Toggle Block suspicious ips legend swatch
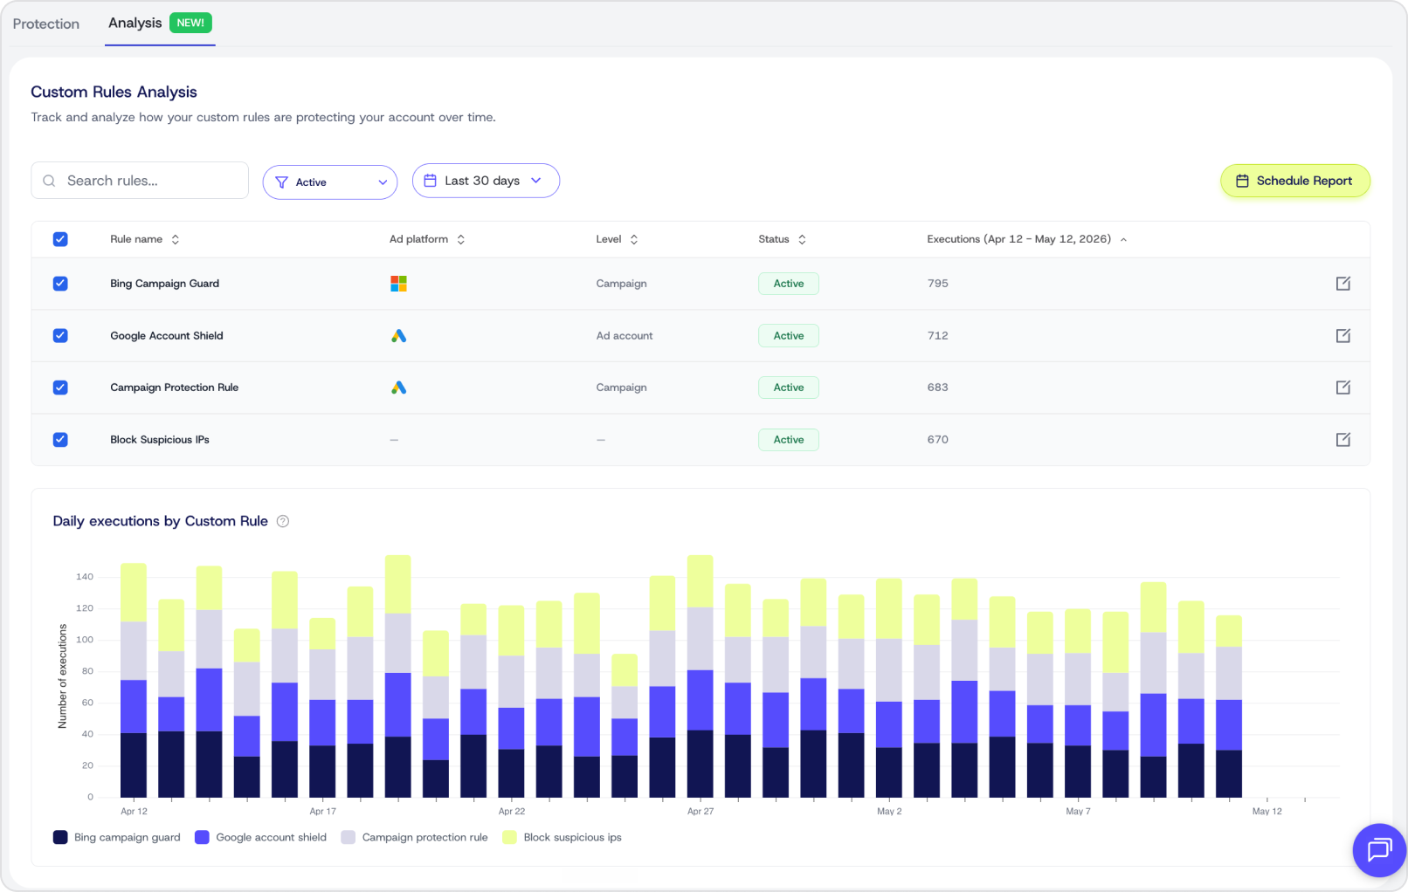1408x892 pixels. (x=509, y=837)
